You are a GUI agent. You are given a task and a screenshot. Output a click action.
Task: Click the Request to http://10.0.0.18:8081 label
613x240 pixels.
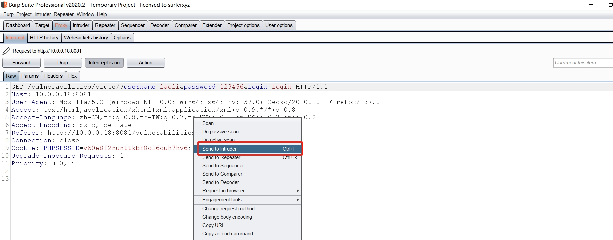[47, 51]
